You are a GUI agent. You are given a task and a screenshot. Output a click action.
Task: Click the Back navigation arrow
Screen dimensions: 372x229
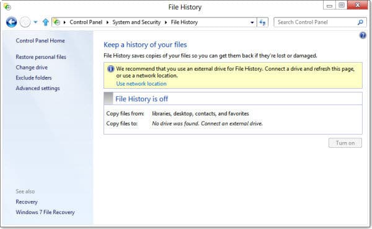coord(11,22)
